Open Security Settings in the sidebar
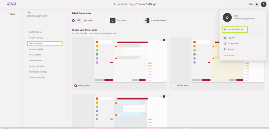269x129 pixels. (36, 66)
